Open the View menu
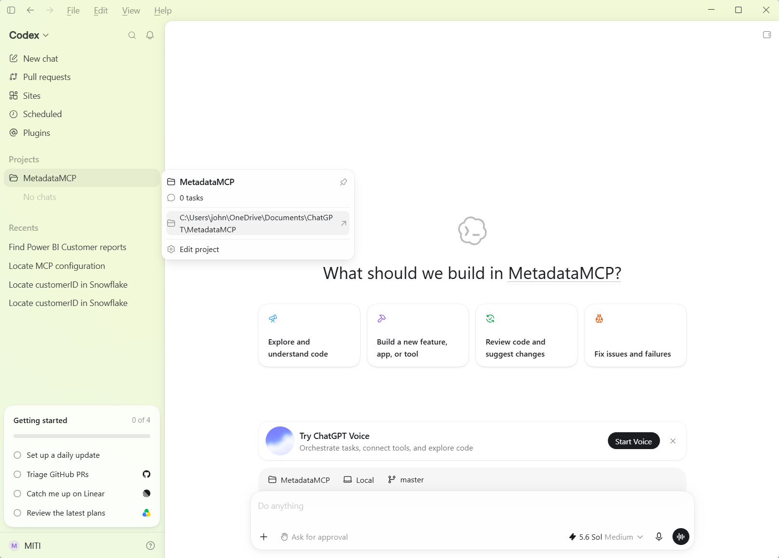The width and height of the screenshot is (779, 558). pyautogui.click(x=131, y=11)
